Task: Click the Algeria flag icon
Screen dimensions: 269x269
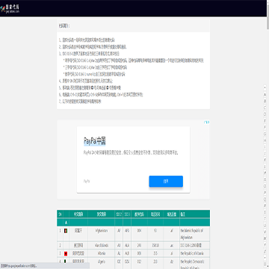Action: (65, 262)
